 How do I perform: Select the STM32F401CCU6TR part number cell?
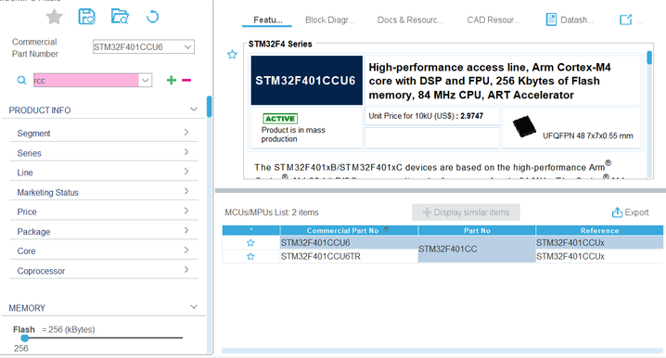click(349, 257)
